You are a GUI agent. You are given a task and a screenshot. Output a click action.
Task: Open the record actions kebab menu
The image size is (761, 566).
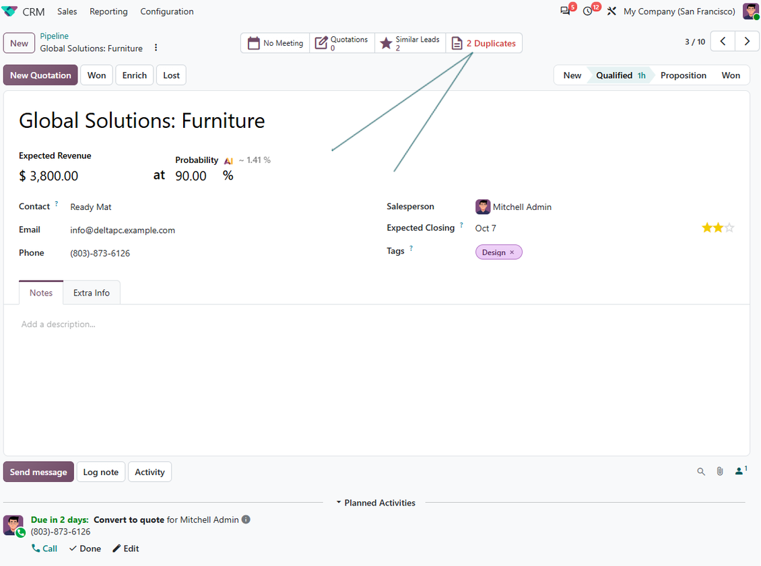click(x=156, y=48)
